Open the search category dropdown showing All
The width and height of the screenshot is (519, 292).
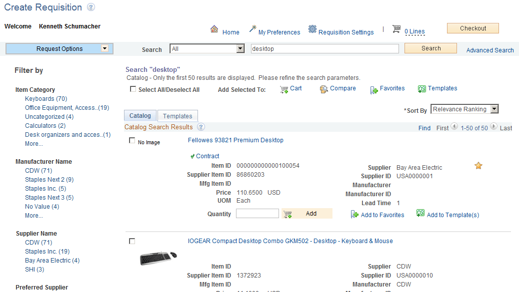pyautogui.click(x=239, y=48)
